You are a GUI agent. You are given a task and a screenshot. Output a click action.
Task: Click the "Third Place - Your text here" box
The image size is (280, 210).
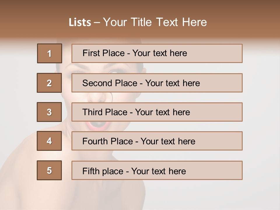pos(157,112)
